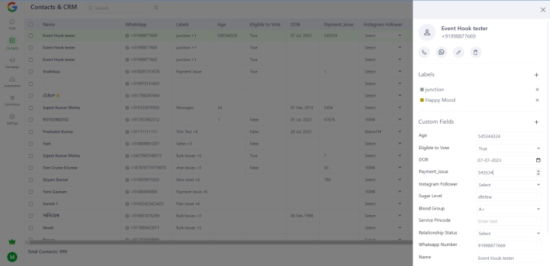This screenshot has width=550, height=266.
Task: Open Instagram Follower select for Vrathikaa row
Action: click(x=383, y=71)
